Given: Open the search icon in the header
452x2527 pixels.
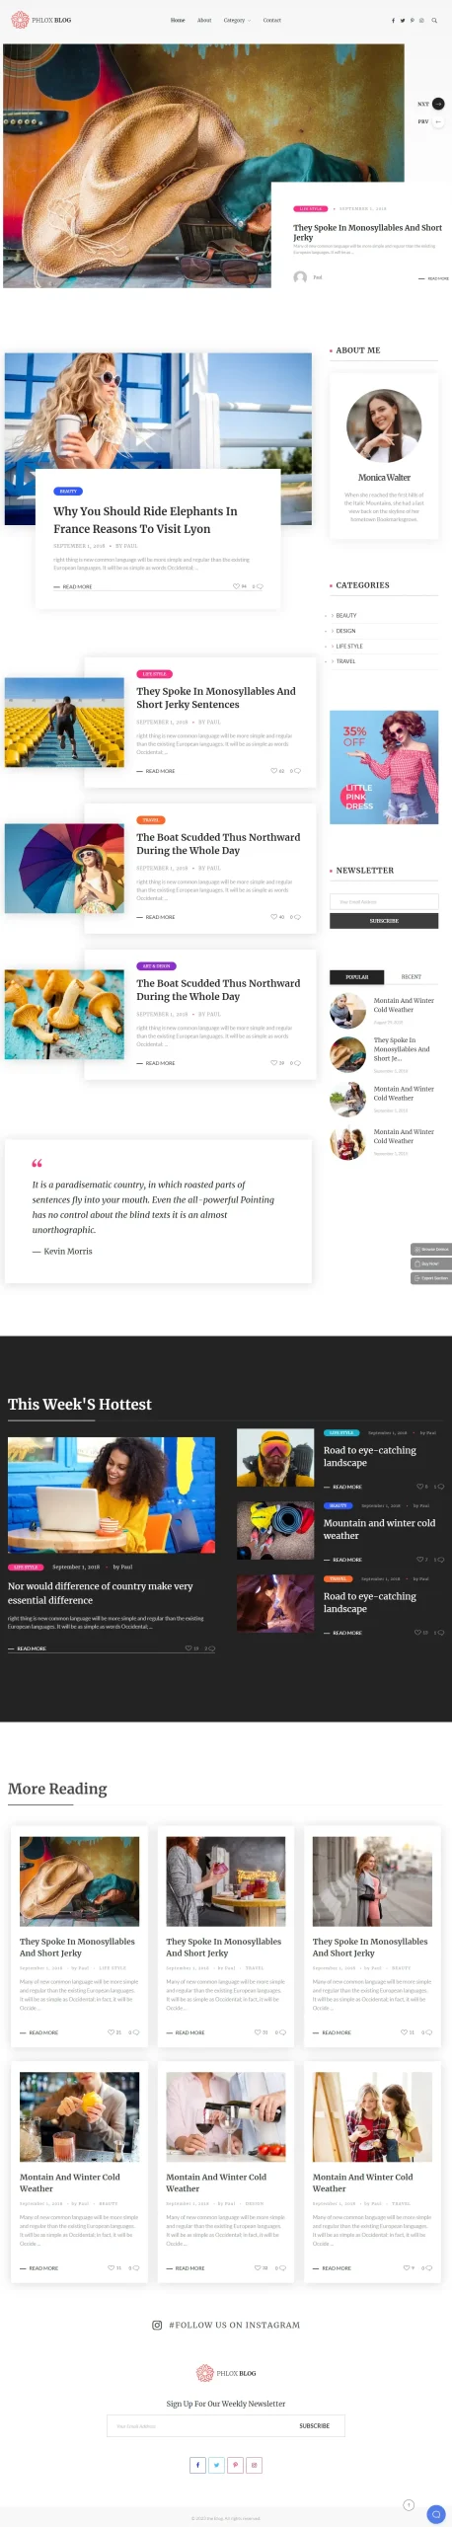Looking at the screenshot, I should tap(434, 20).
